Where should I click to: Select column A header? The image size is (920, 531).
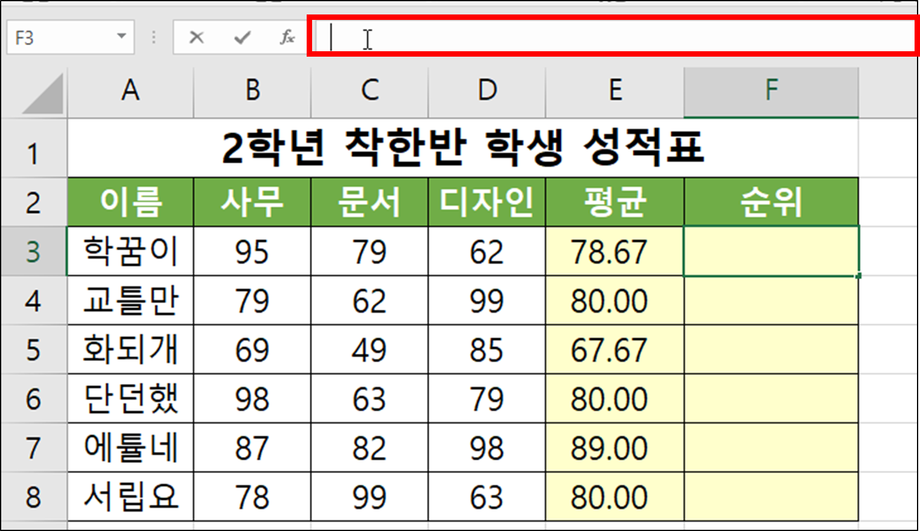129,92
